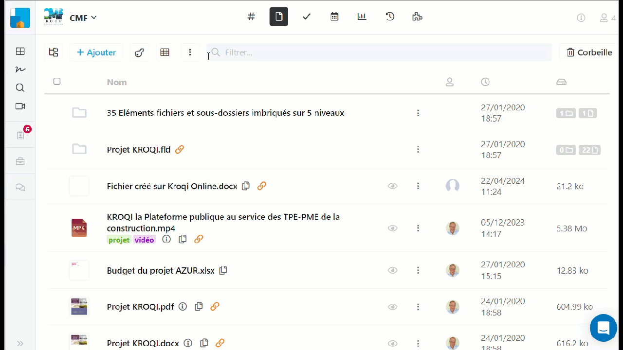Open the hashtag channels tab

[x=251, y=17]
